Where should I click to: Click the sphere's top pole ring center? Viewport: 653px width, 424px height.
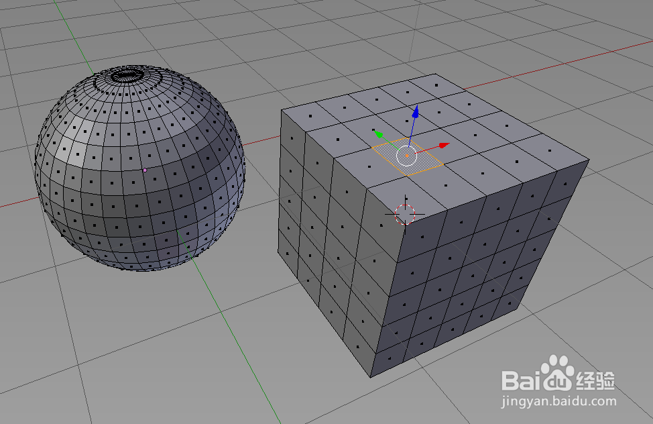click(127, 76)
